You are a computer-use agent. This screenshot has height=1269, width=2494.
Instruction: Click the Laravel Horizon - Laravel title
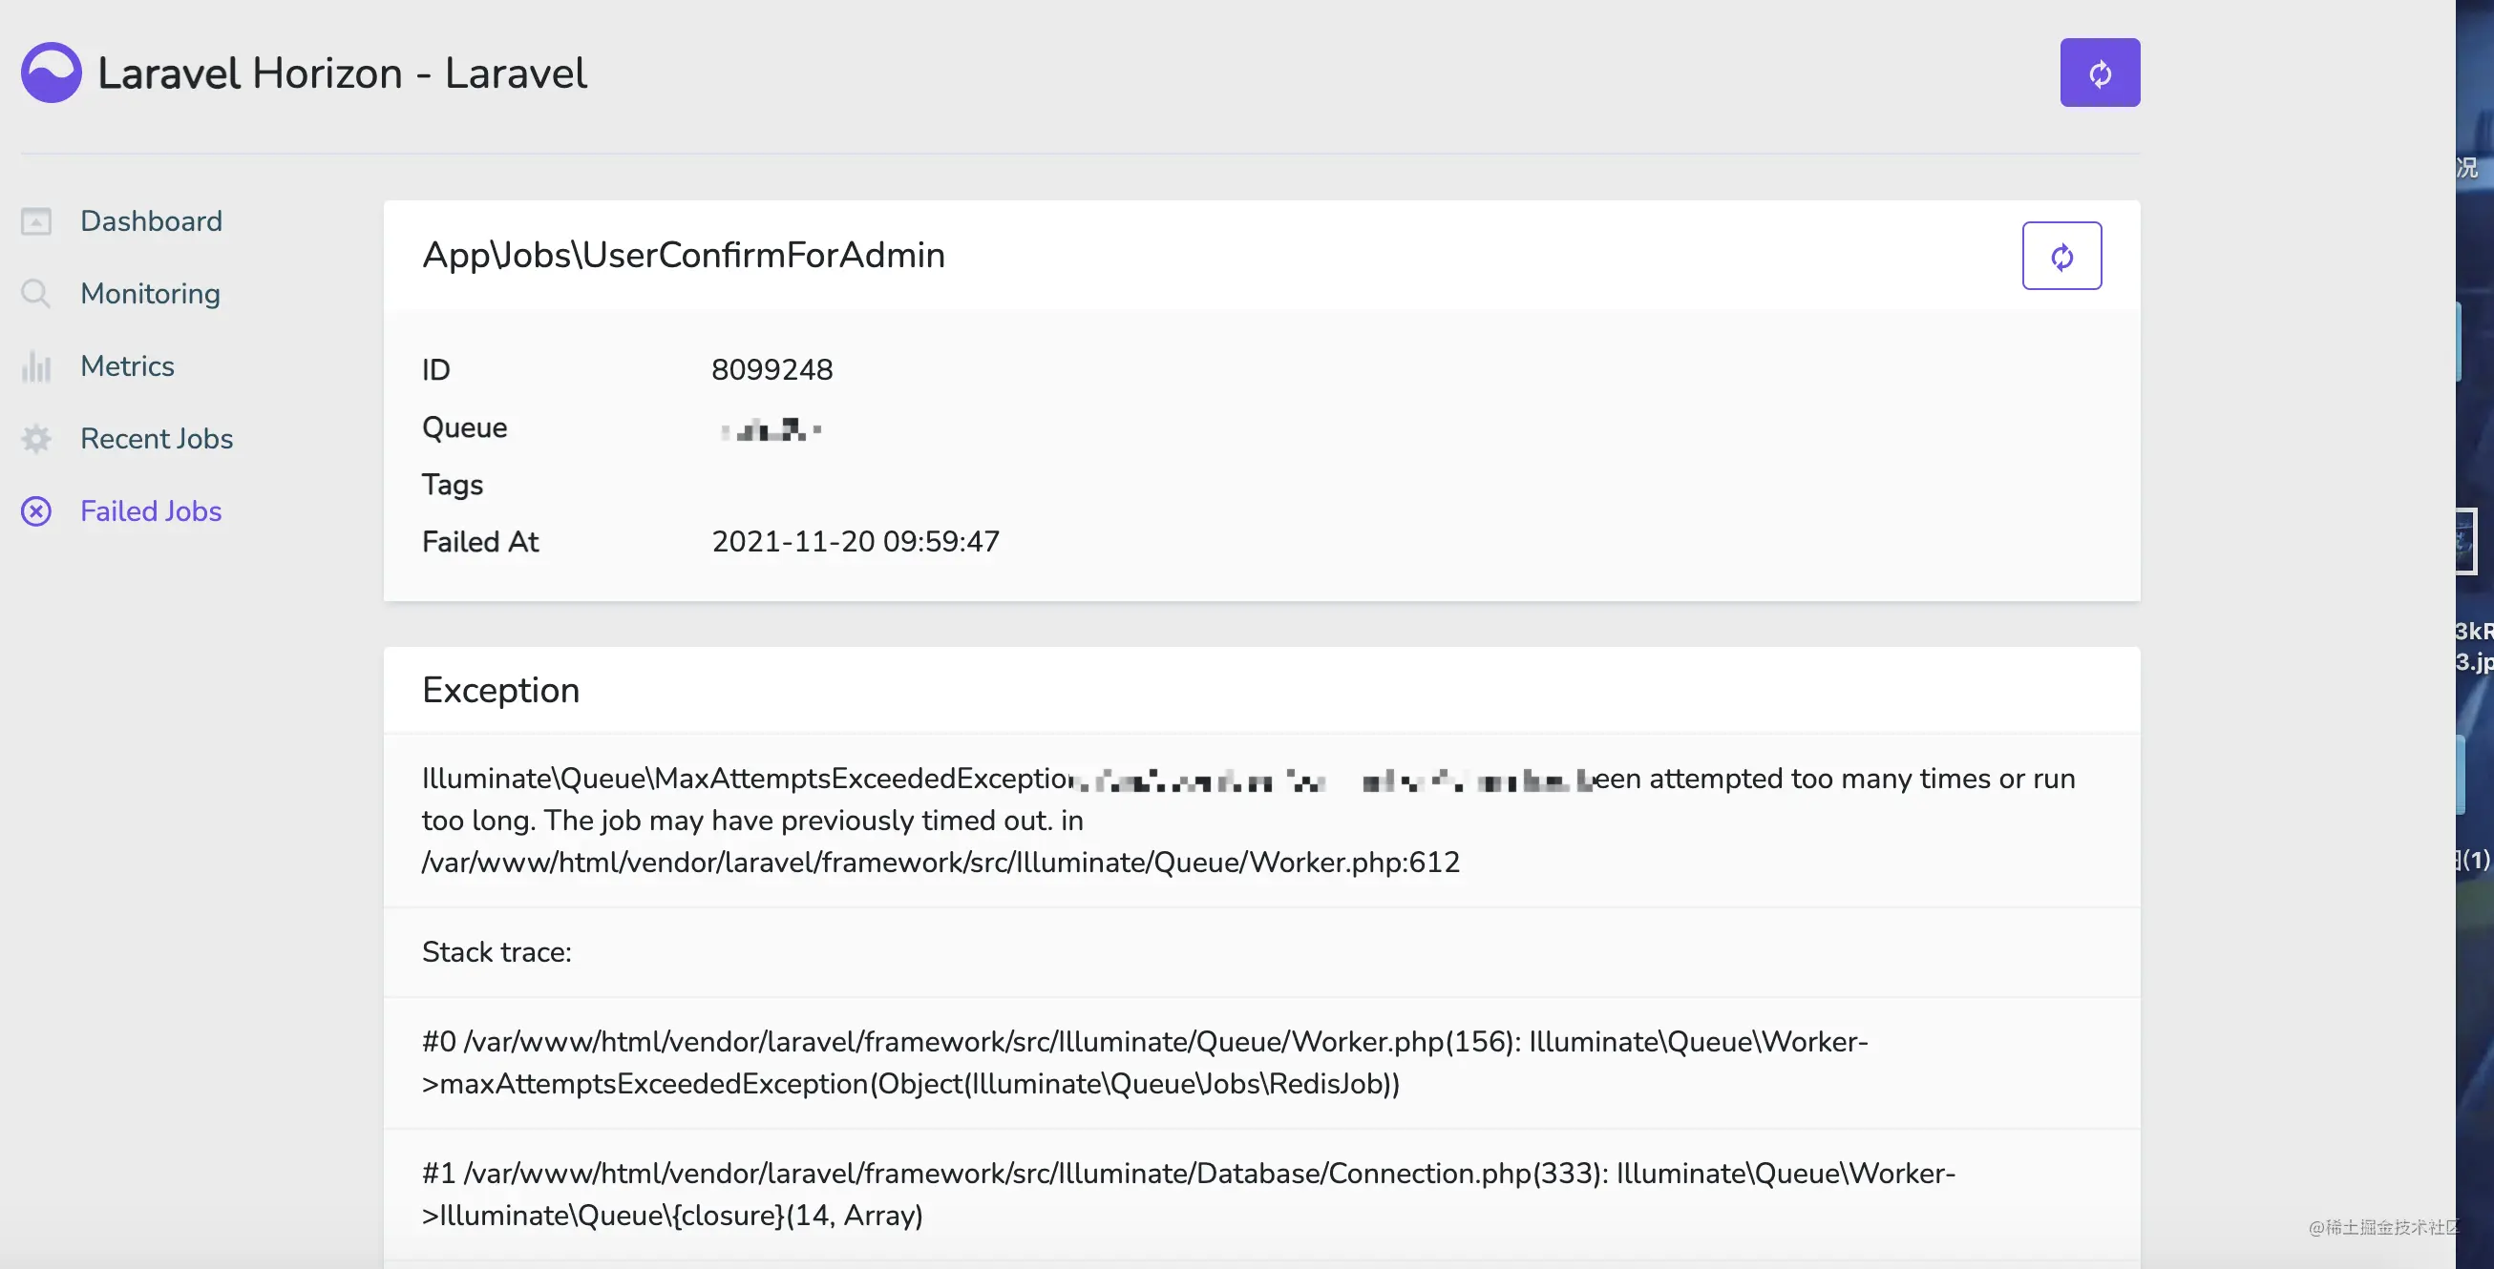(x=342, y=73)
